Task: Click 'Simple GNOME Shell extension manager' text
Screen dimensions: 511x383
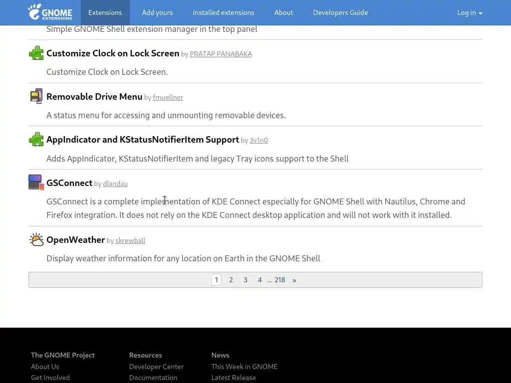Action: 152,29
